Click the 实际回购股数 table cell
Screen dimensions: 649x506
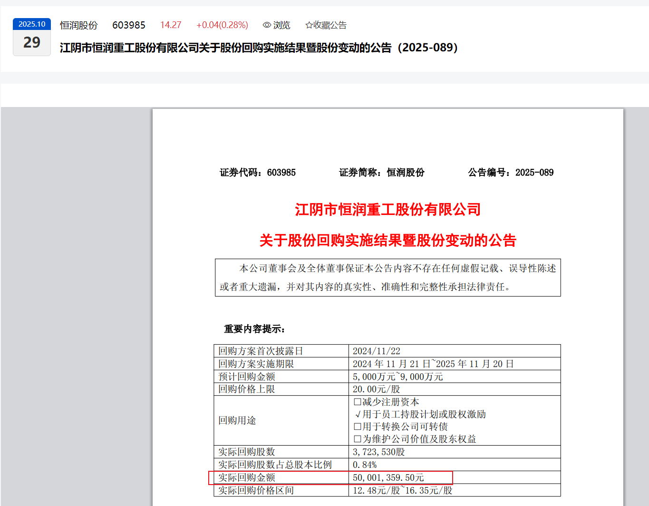click(x=281, y=452)
